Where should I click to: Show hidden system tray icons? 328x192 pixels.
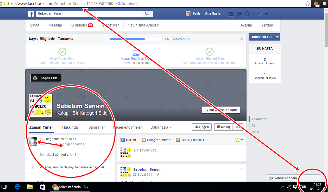[283, 187]
